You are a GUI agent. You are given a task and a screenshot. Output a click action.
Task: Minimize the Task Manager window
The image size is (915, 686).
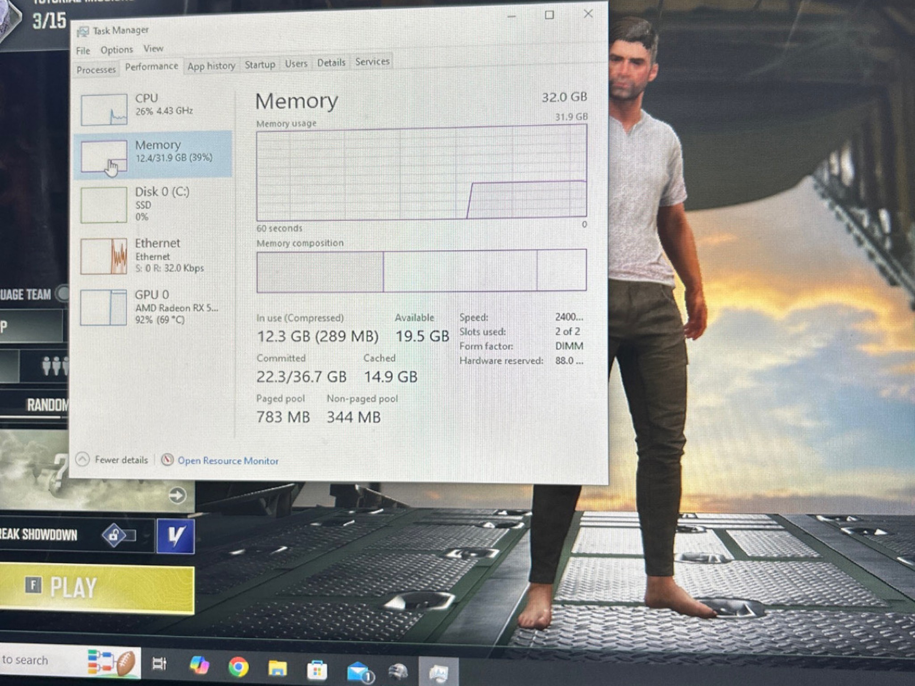pyautogui.click(x=512, y=17)
